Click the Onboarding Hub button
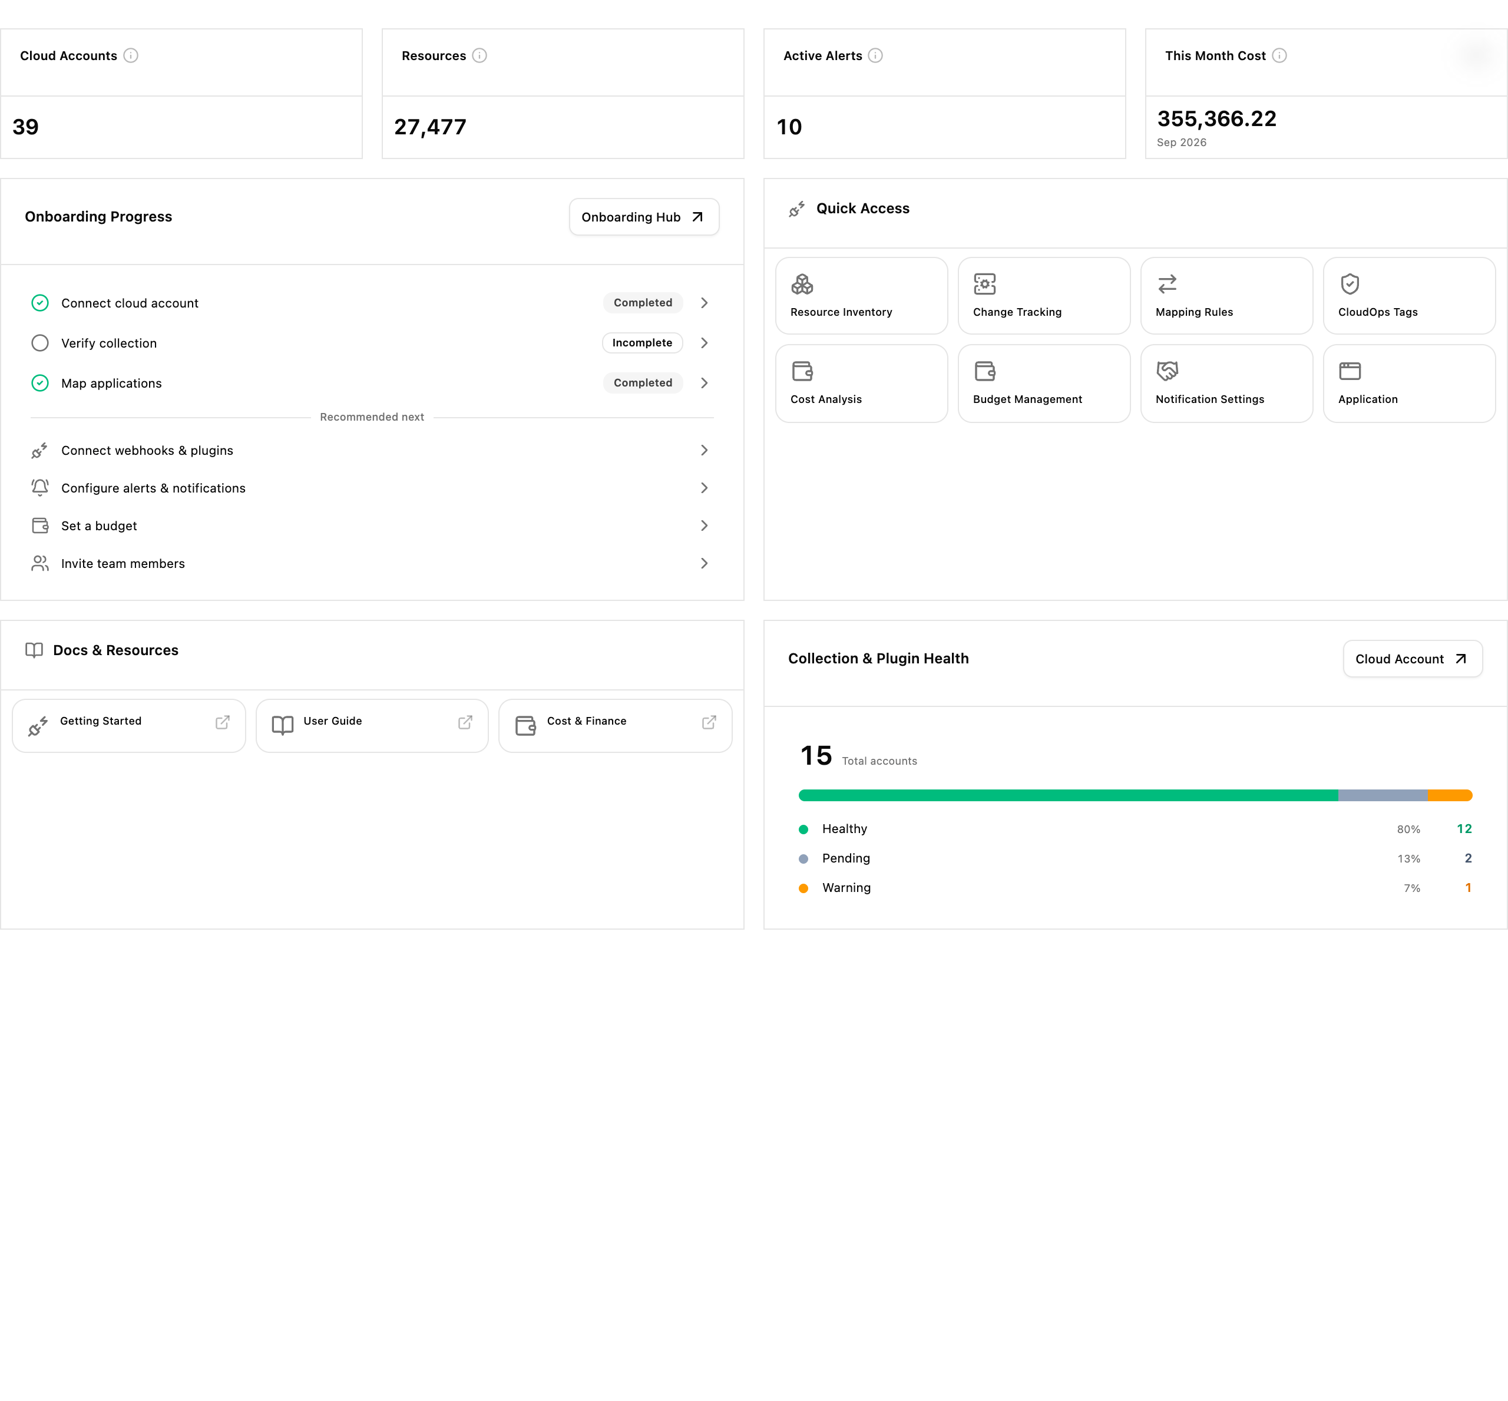Screen dimensions: 1508x1401 point(644,217)
